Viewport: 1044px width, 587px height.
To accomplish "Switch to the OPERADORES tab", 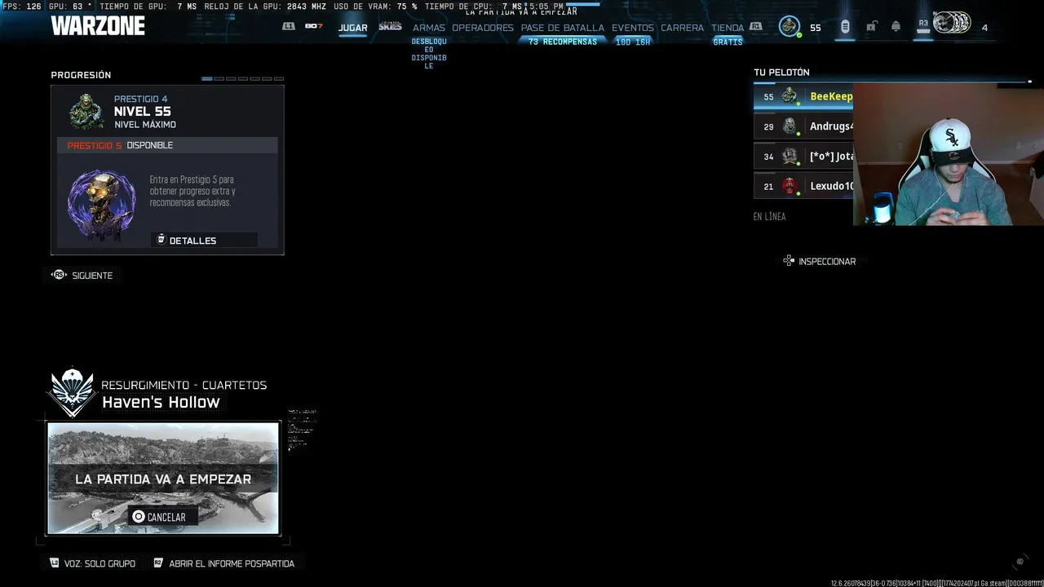I will (x=483, y=28).
